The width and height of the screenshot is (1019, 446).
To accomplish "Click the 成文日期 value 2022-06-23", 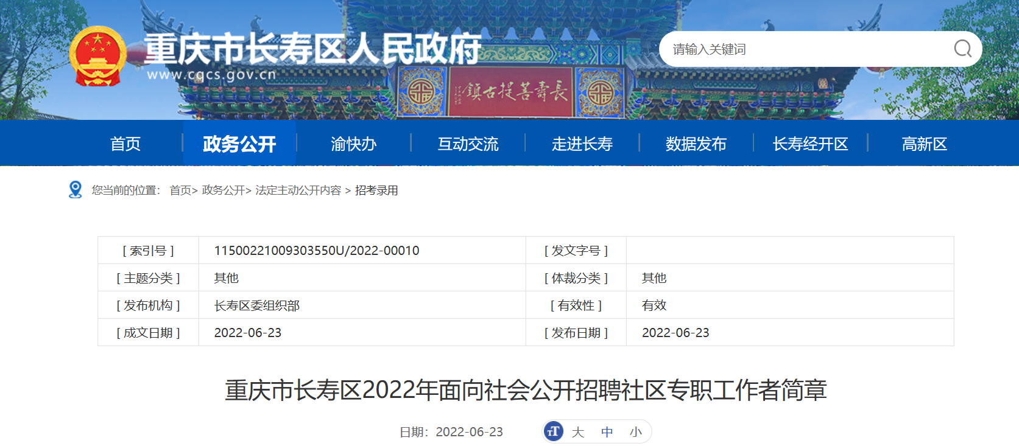I will pos(248,333).
